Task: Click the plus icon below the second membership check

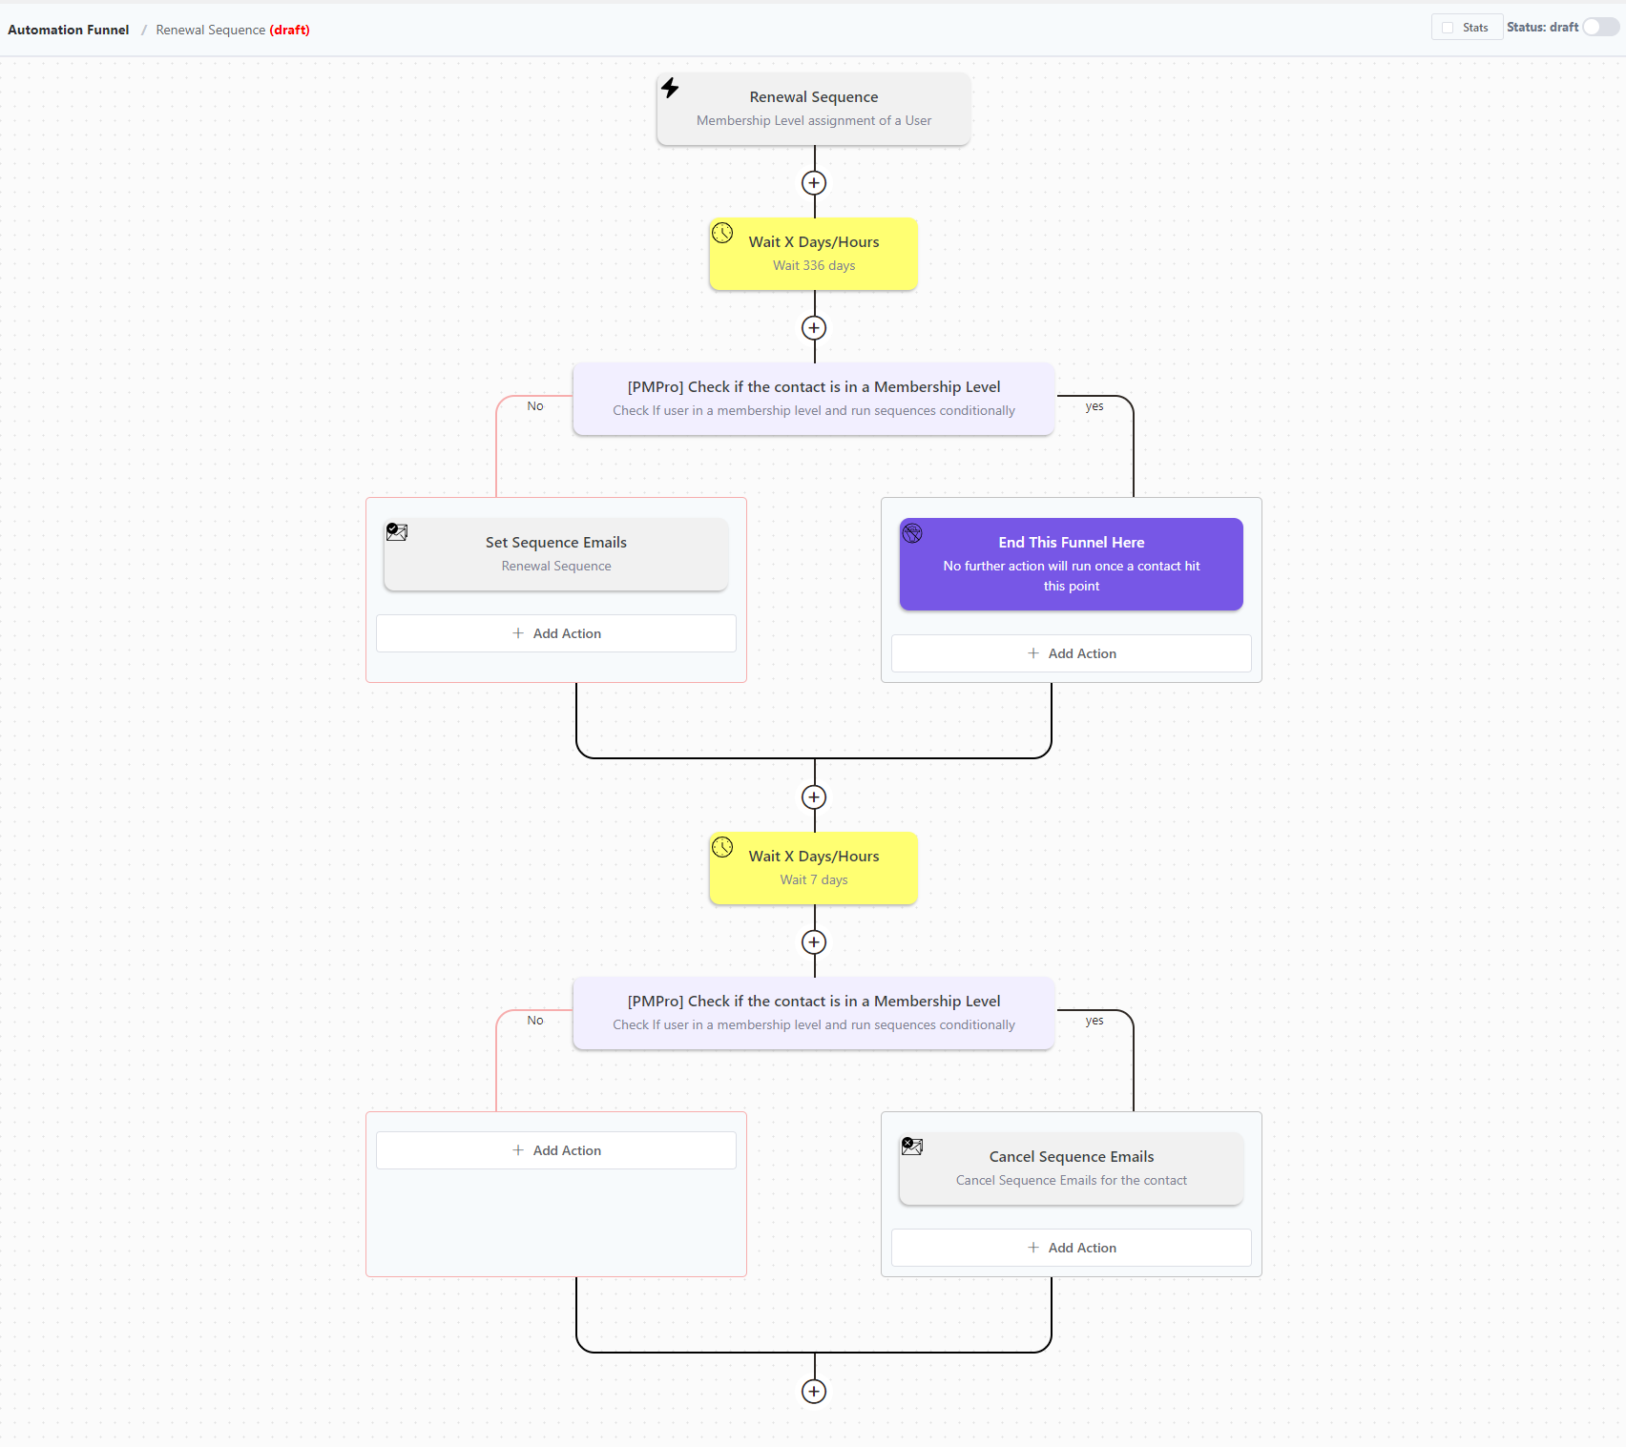Action: 813,942
